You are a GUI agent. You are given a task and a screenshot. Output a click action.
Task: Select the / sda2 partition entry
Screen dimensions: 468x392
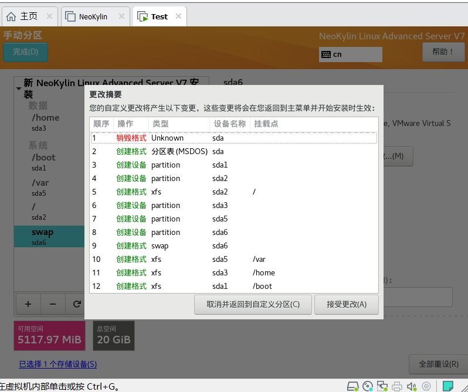point(49,212)
